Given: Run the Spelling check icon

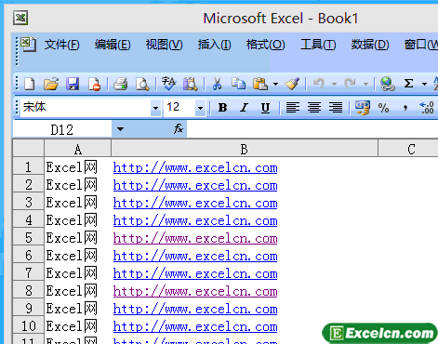Looking at the screenshot, I should pos(168,84).
